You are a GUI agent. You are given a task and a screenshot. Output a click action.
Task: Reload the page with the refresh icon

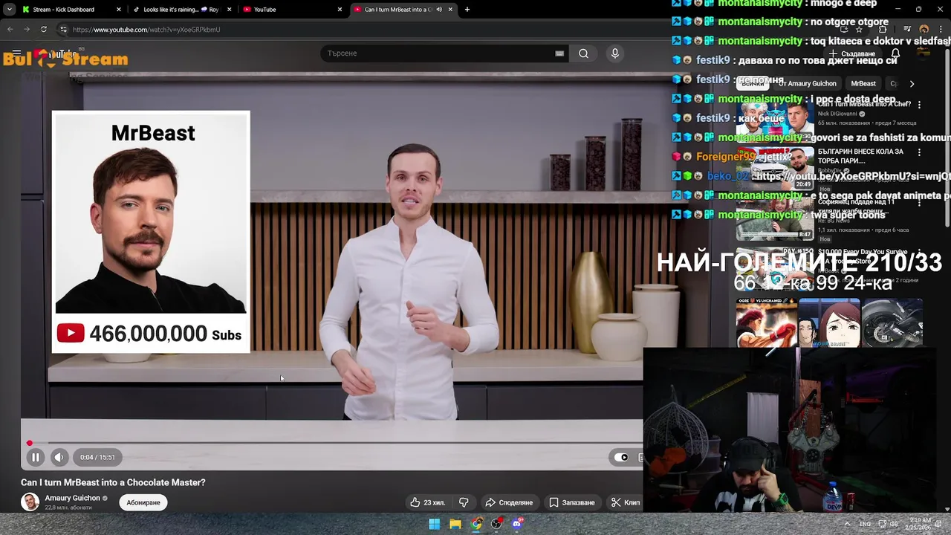tap(44, 30)
